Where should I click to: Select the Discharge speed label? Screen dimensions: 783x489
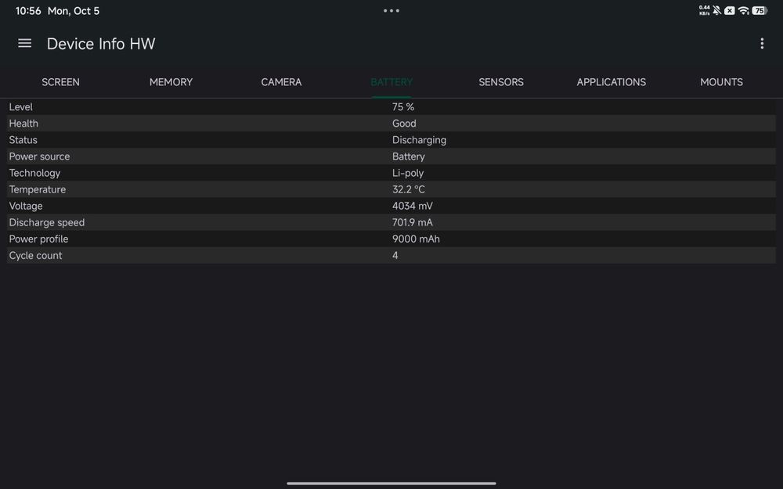(x=47, y=222)
